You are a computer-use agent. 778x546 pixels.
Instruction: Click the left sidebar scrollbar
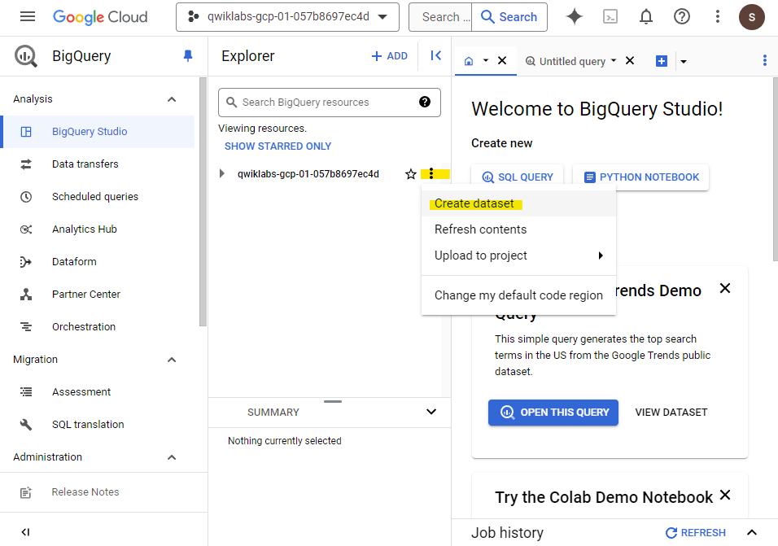coord(203,201)
